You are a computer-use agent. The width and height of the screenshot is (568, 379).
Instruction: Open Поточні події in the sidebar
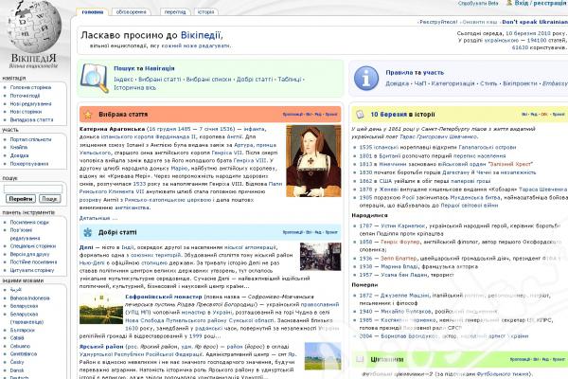tap(25, 96)
